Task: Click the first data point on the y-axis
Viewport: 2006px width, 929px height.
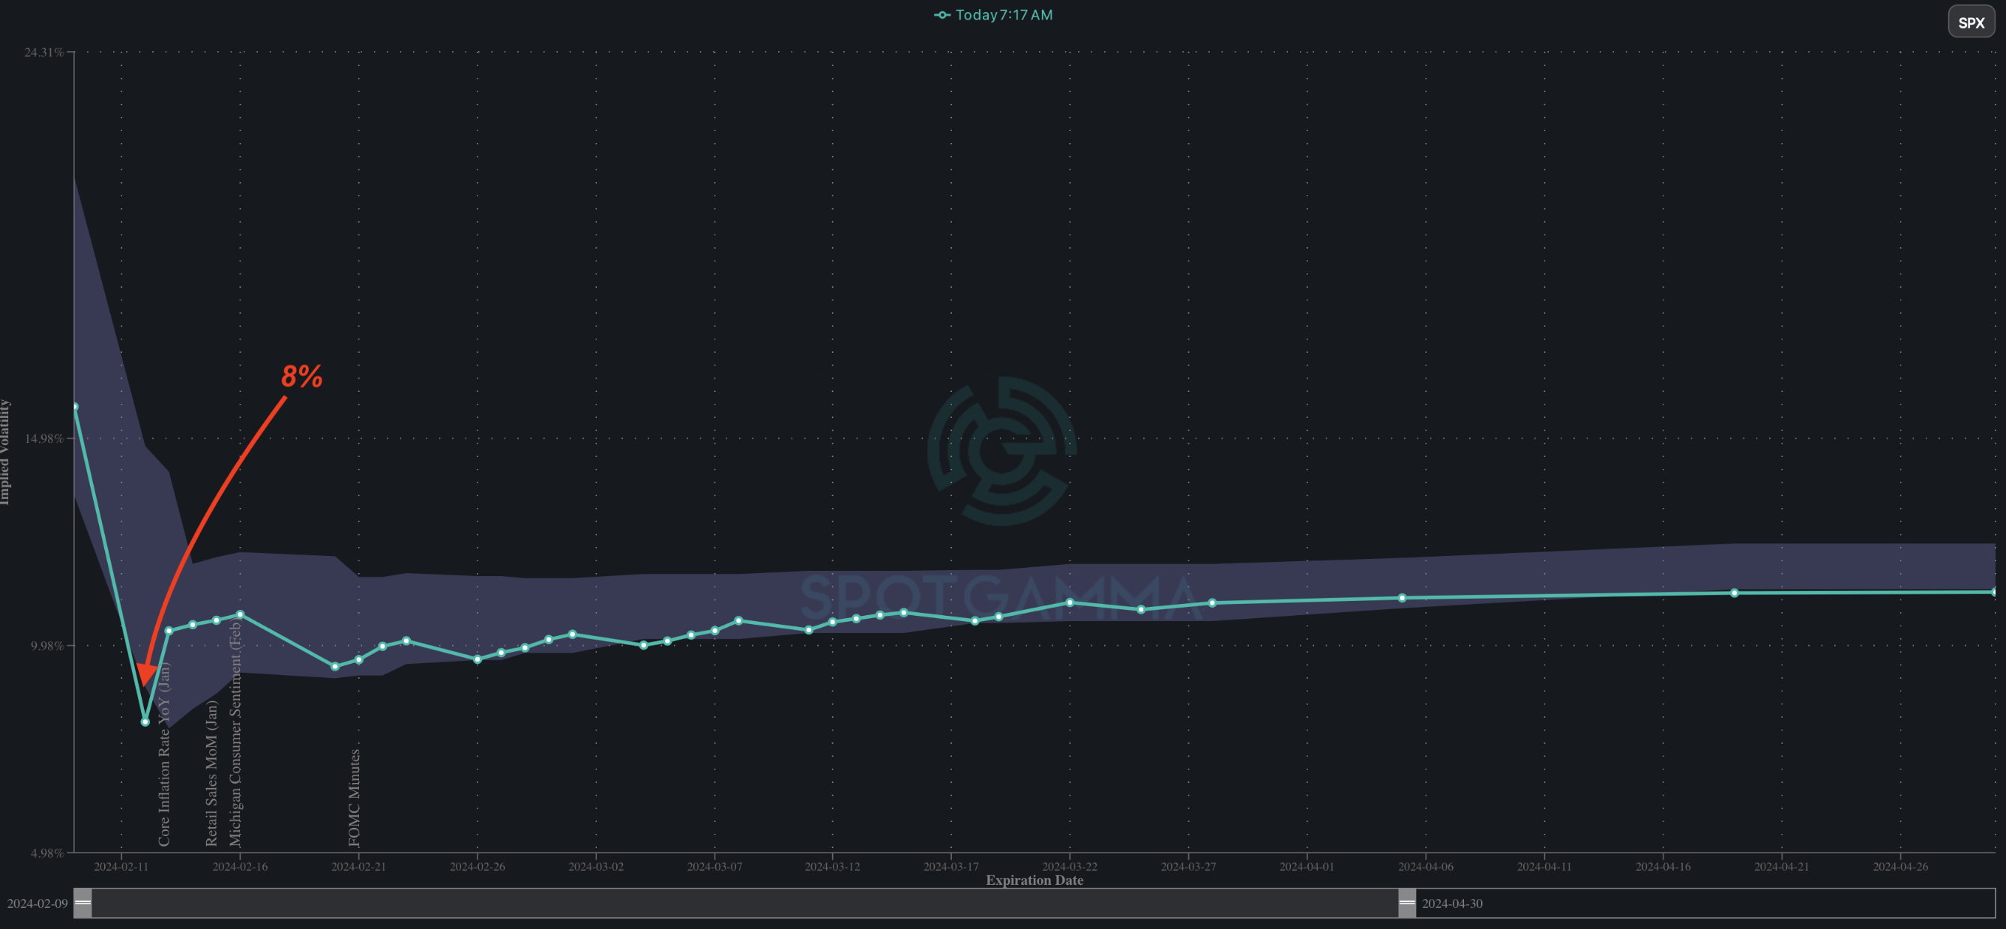Action: (x=75, y=406)
